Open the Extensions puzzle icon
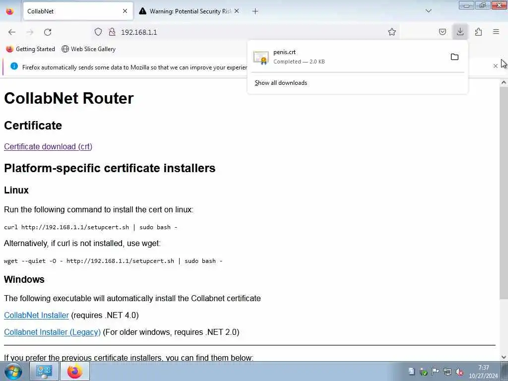 (478, 32)
